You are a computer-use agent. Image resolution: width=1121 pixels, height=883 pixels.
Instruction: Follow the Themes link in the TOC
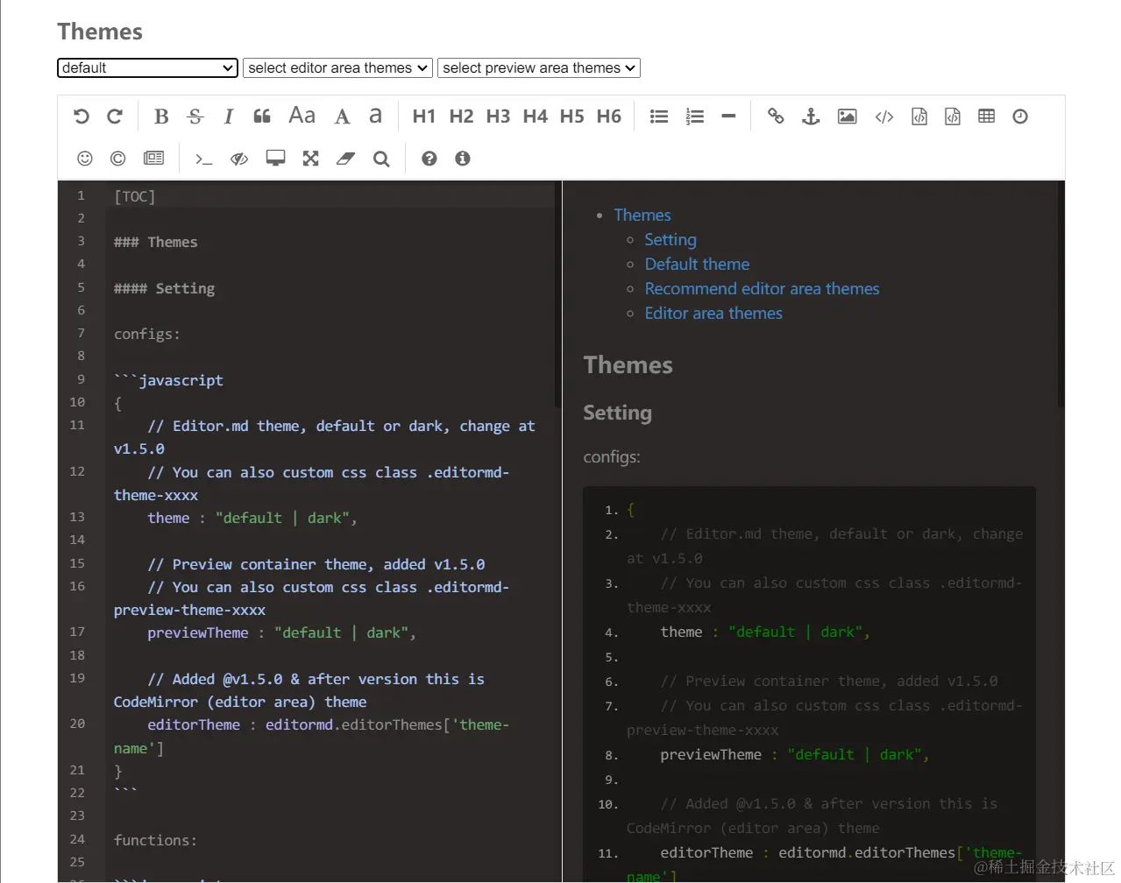coord(642,215)
